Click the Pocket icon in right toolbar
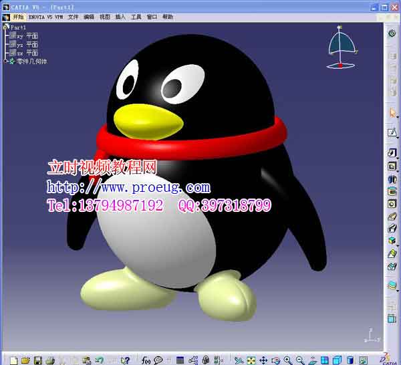401x365 pixels. 392,166
